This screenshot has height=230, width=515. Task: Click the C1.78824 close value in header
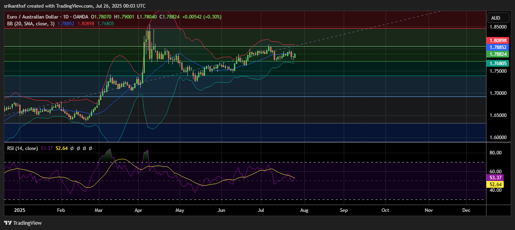[170, 17]
